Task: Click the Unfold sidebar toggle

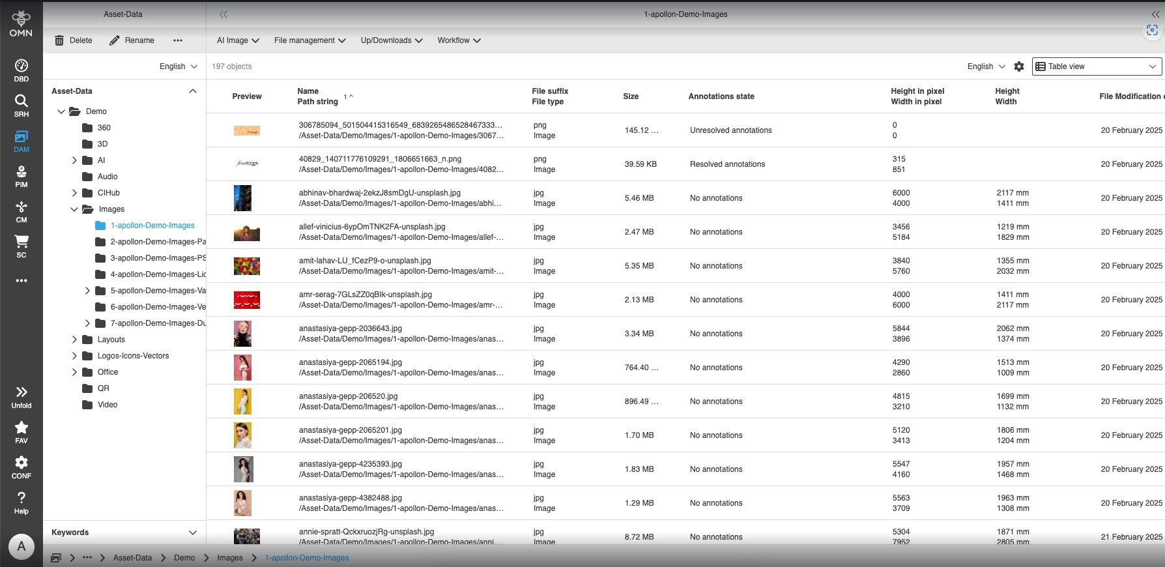Action: (x=22, y=397)
